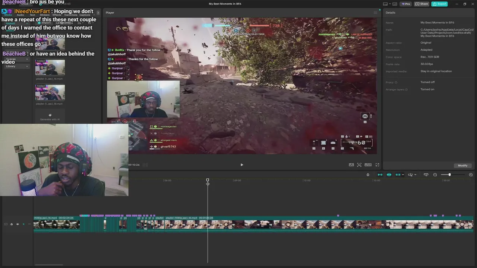Click the track cover icon at track start

(6, 224)
